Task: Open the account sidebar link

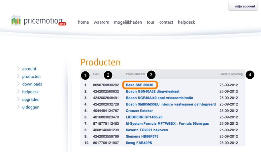Action: point(29,69)
